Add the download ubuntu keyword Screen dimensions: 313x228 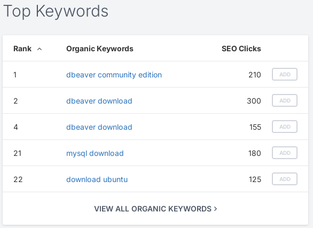click(285, 179)
